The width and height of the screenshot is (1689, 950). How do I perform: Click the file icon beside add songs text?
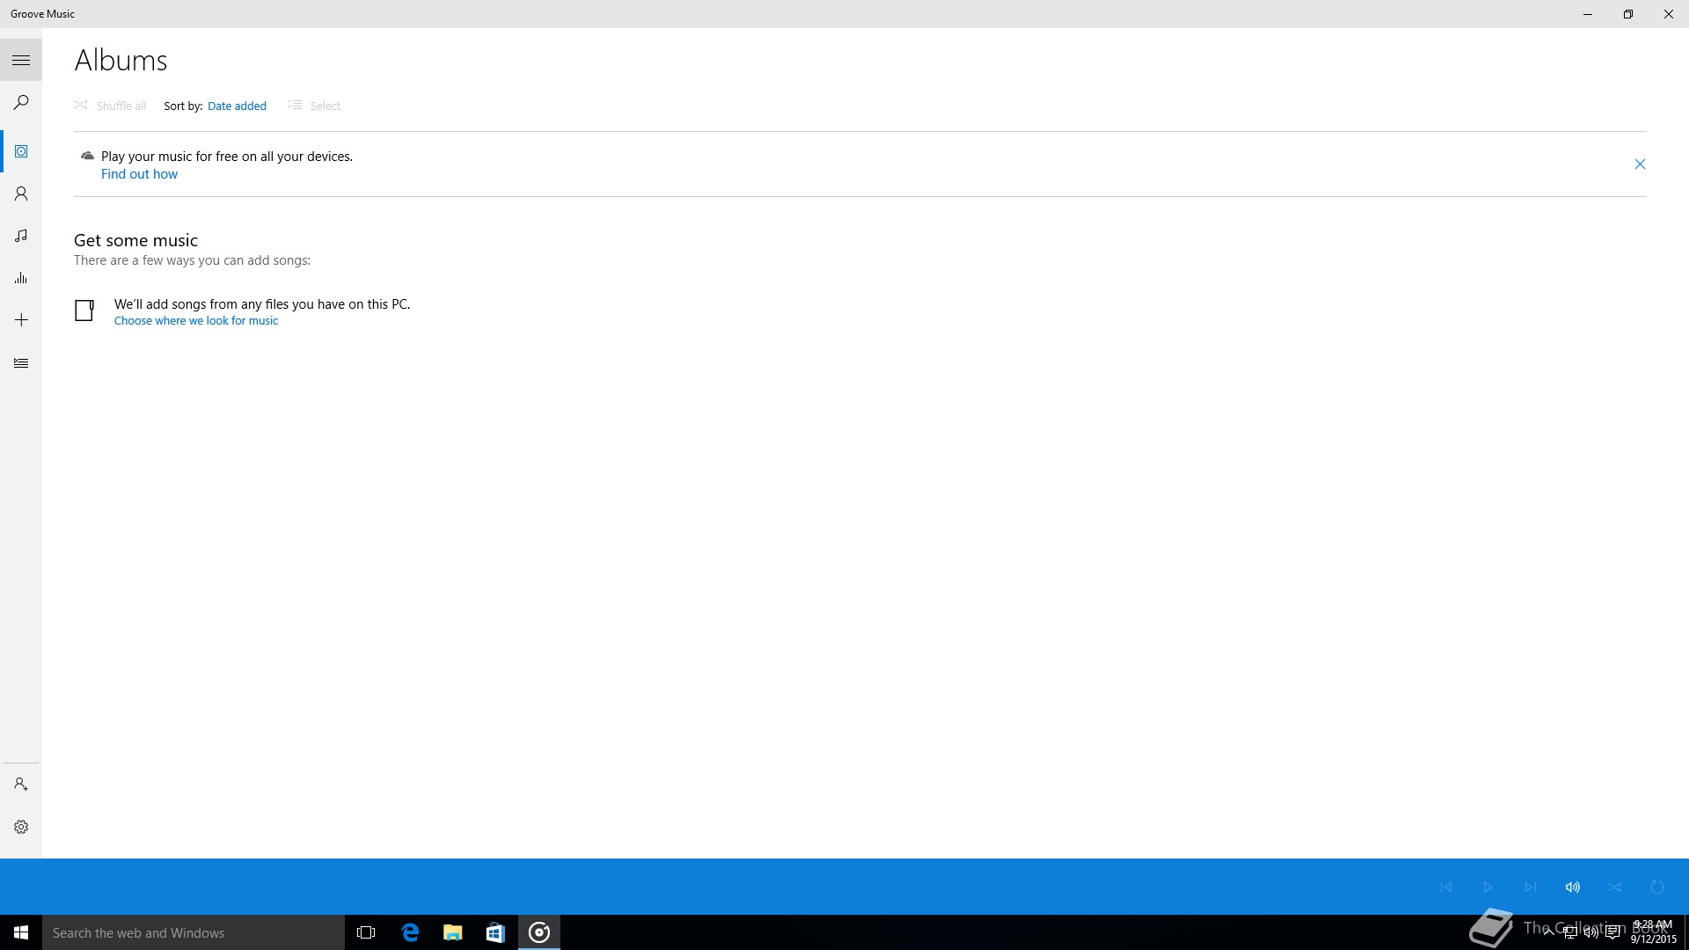click(84, 311)
